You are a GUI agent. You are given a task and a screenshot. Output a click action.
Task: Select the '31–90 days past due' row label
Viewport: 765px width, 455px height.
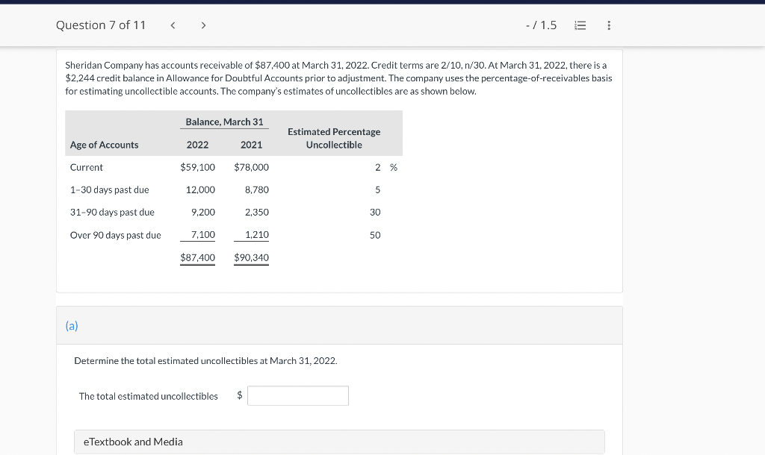tap(112, 213)
